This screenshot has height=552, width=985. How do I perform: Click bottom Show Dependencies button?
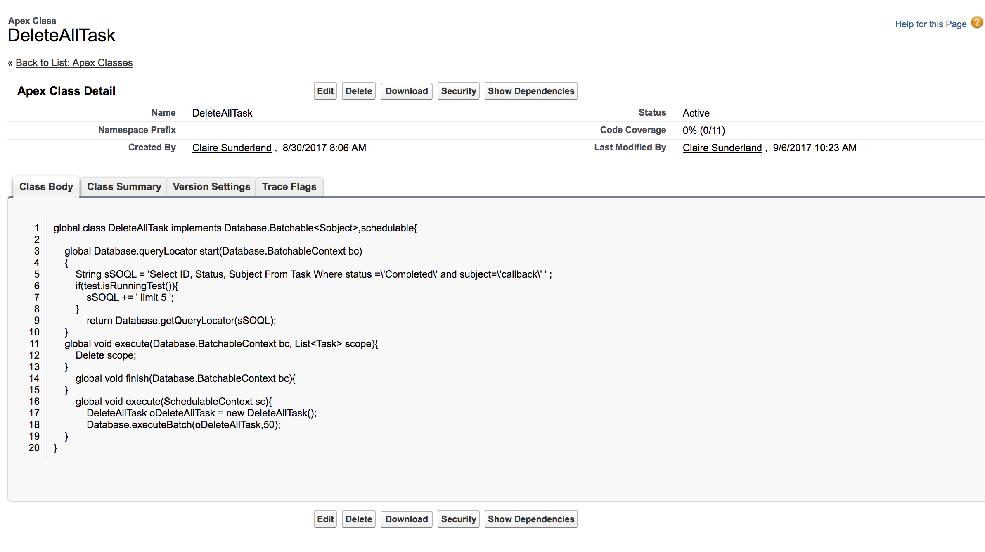pos(531,519)
